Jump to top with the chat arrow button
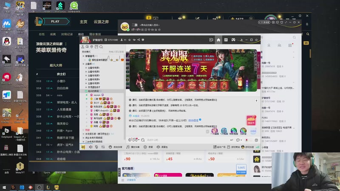This screenshot has width=340, height=191. tap(256, 101)
